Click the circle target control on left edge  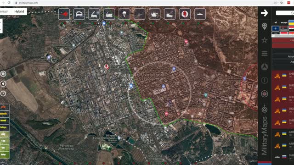coord(3,74)
